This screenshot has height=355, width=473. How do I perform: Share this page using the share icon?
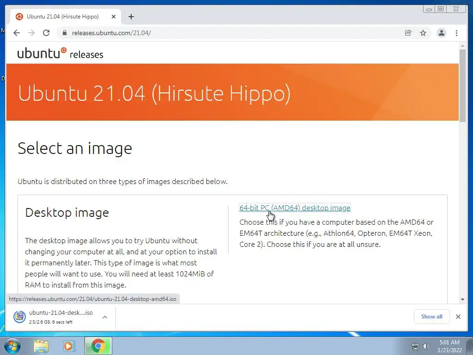[x=408, y=33]
